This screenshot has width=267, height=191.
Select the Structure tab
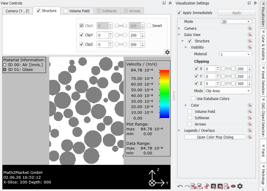(47, 11)
